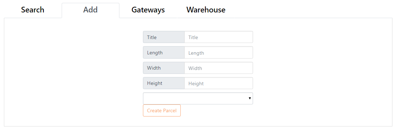
Task: Click the Height placeholder text
Action: 196,83
